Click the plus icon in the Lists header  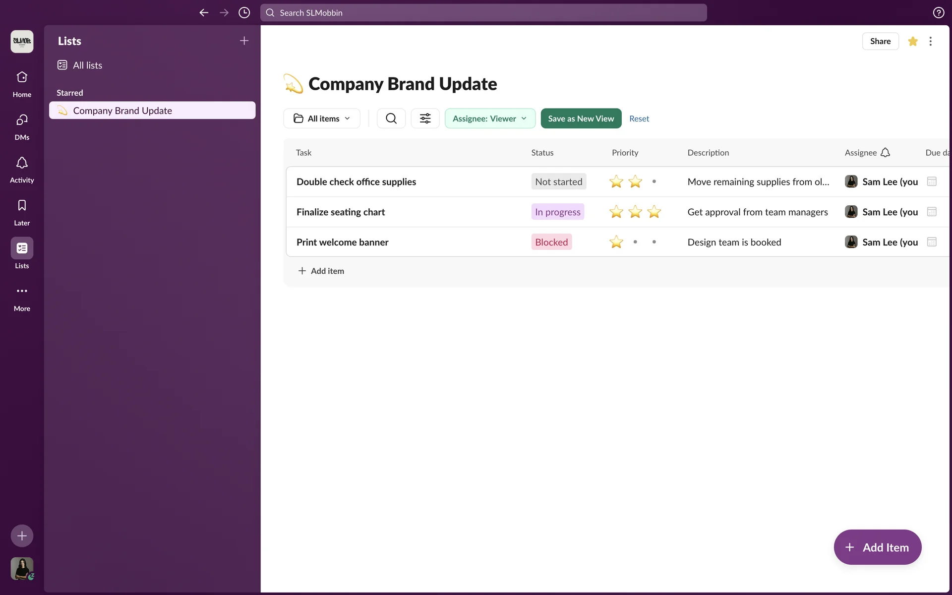point(244,41)
